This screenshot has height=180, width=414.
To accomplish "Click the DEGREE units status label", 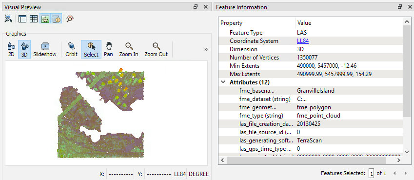I will pyautogui.click(x=198, y=174).
